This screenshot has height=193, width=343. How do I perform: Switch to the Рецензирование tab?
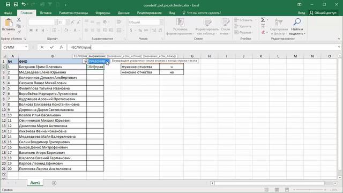click(x=149, y=13)
